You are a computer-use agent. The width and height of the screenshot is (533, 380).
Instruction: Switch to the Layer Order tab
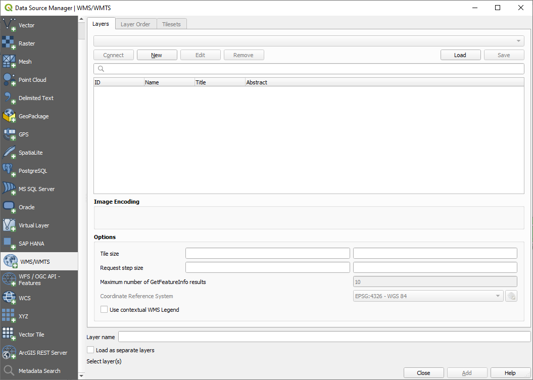coord(135,24)
